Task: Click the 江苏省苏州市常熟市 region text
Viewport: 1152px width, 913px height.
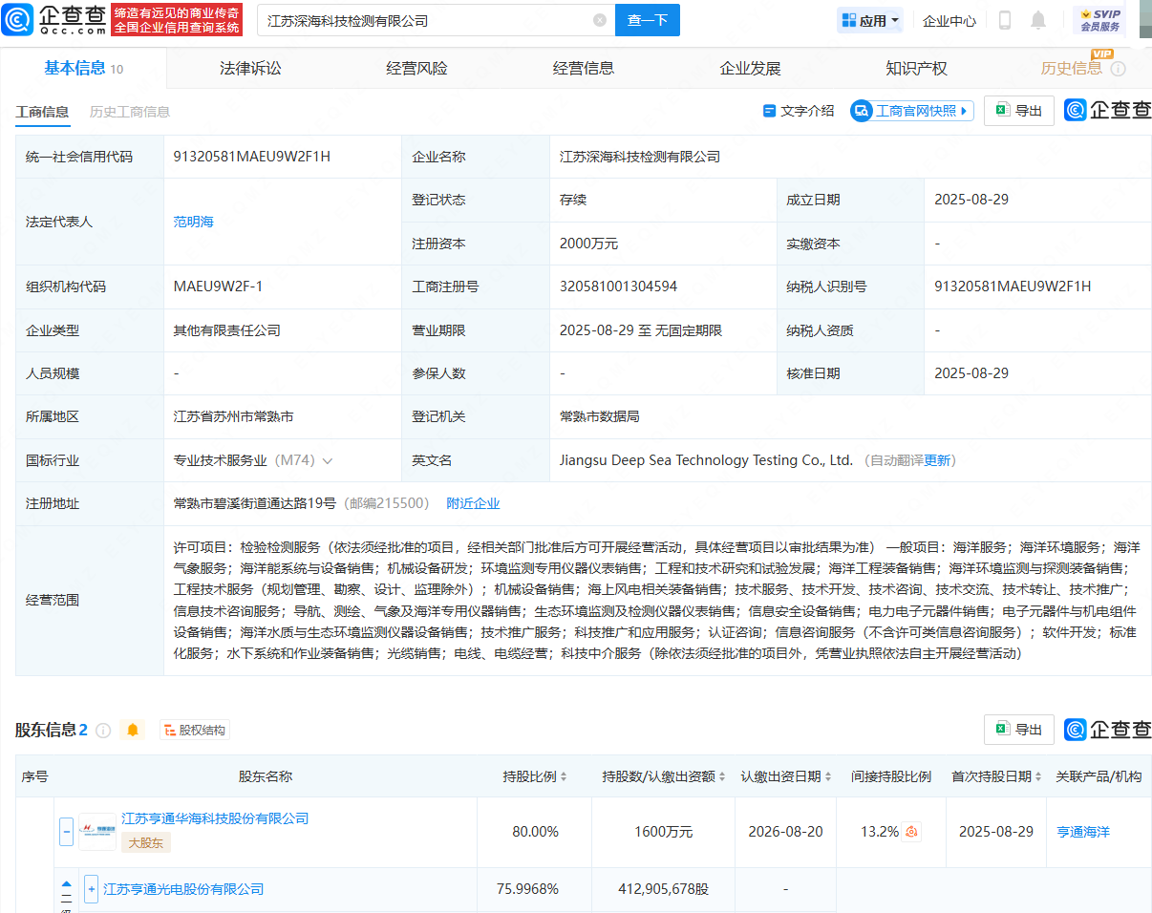Action: coord(233,416)
